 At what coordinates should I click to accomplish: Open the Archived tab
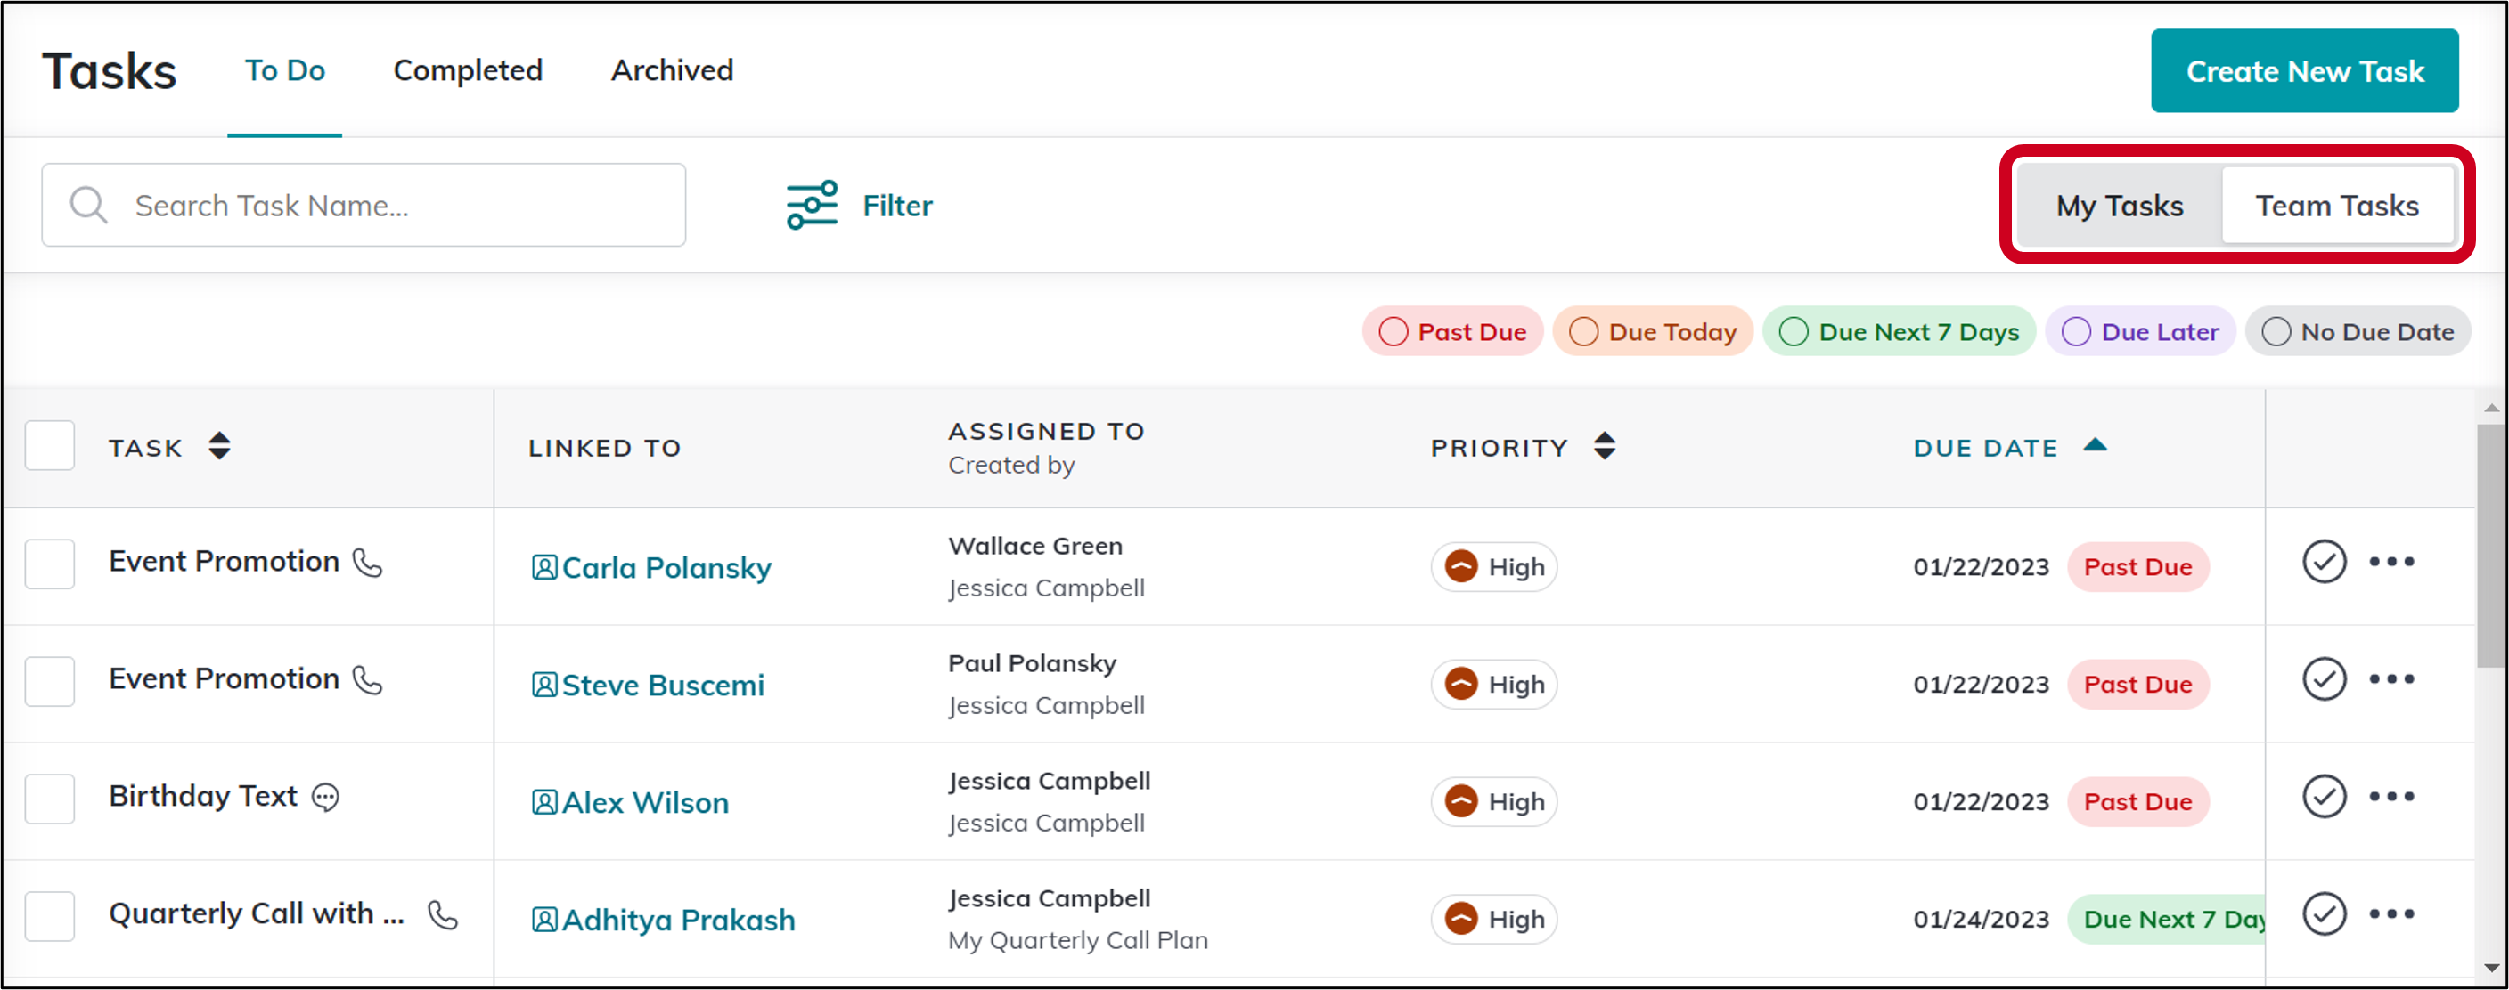coord(671,70)
